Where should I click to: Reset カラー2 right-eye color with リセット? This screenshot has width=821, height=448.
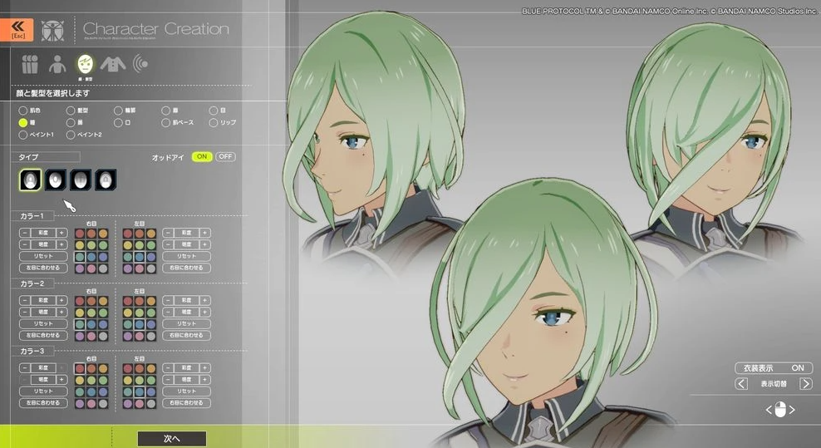click(43, 324)
